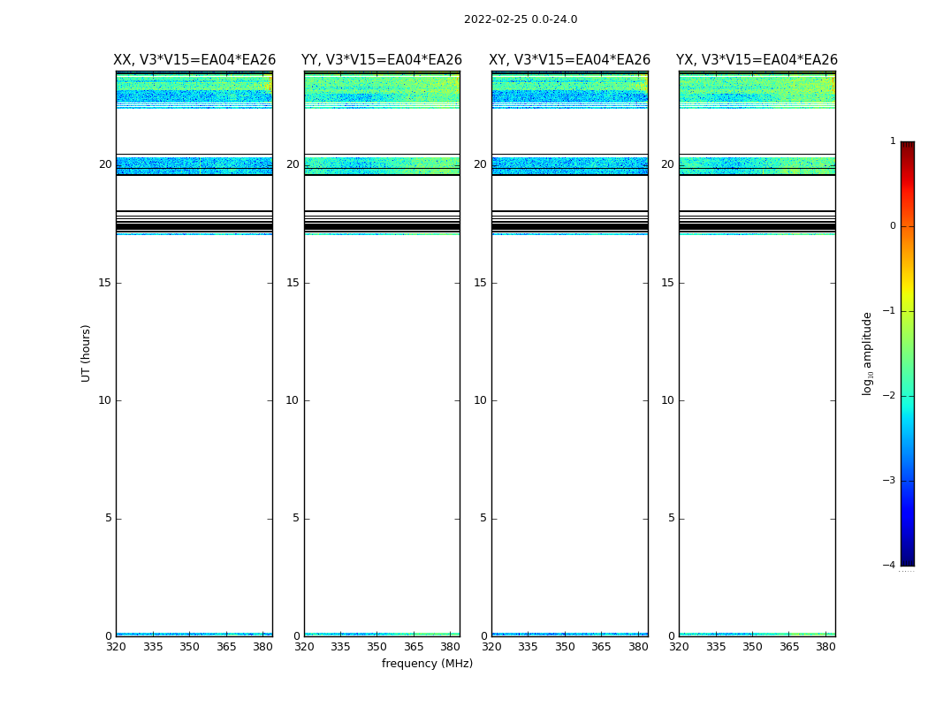Image resolution: width=928 pixels, height=707 pixels.
Task: Click the 'log10 amplitude' colorbar label
Action: click(x=867, y=353)
